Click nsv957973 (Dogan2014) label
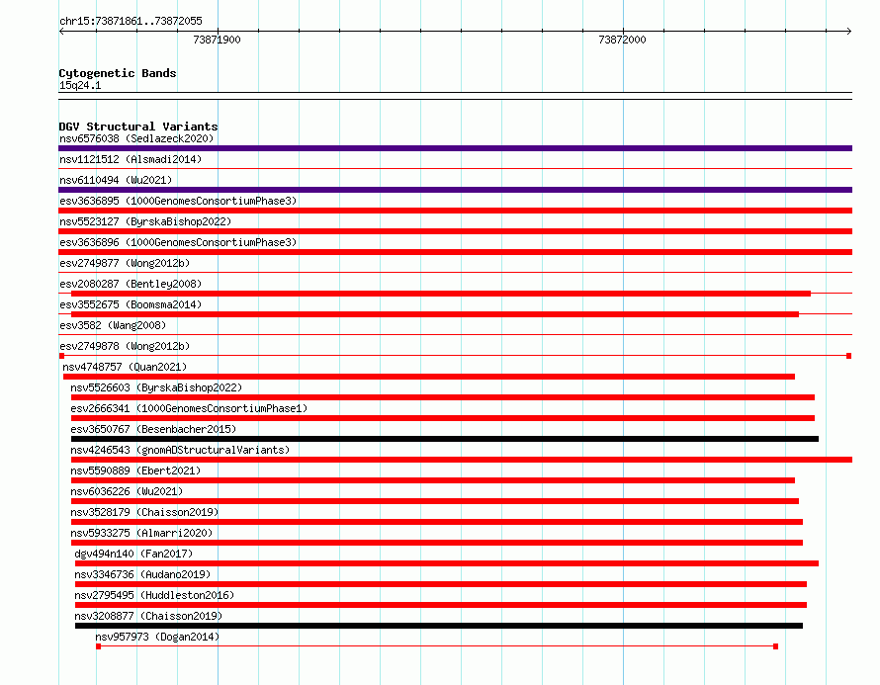Screen dimensions: 880x685 tap(157, 637)
